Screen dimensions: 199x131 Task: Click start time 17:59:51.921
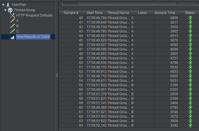97,112
